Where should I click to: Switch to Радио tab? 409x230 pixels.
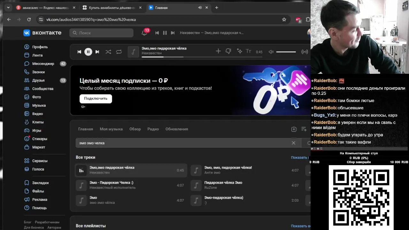(x=153, y=129)
